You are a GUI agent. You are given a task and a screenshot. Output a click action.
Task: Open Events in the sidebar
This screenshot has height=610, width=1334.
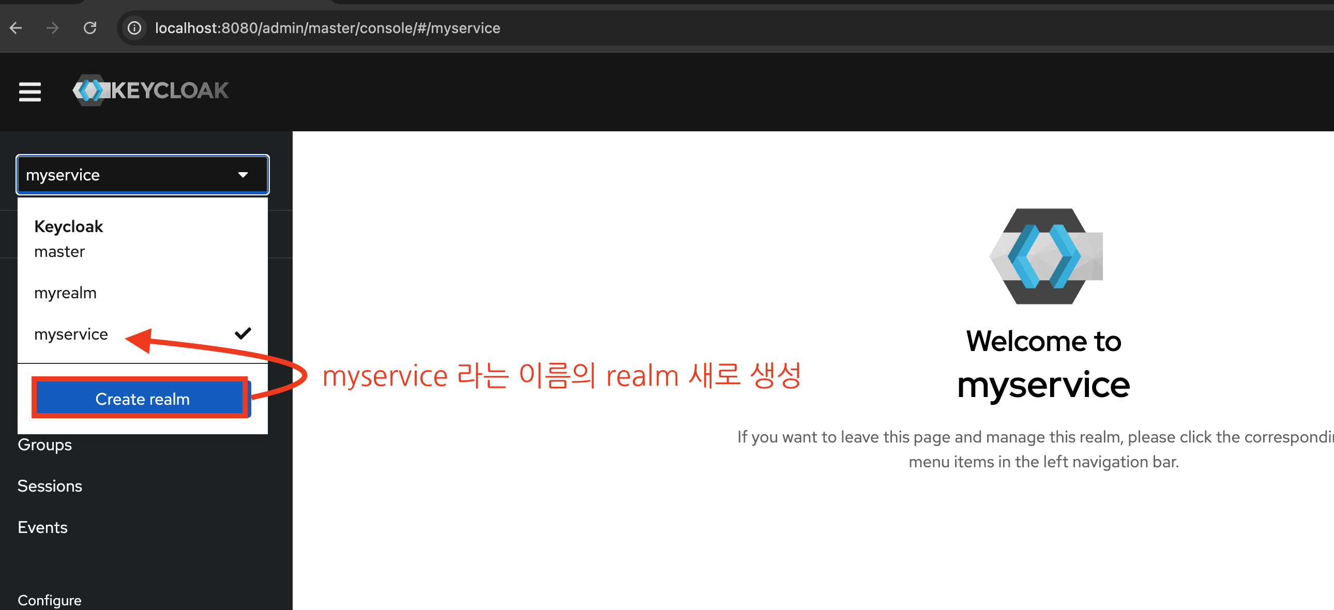coord(42,527)
